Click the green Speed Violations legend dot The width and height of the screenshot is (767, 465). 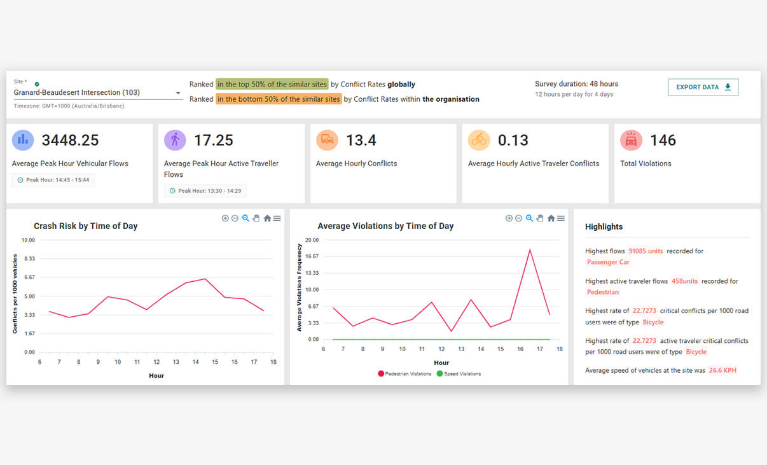(x=439, y=373)
